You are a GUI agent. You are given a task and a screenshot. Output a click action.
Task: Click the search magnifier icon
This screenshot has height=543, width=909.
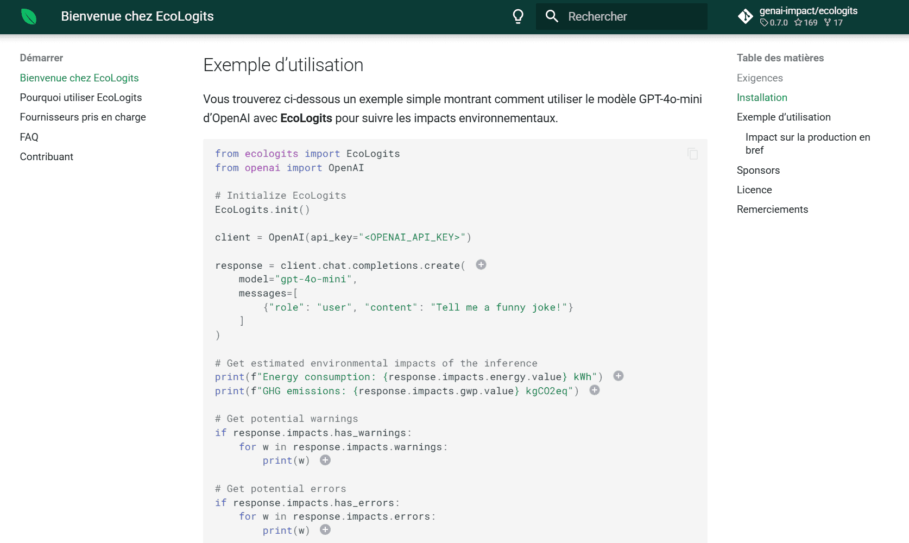pos(552,17)
